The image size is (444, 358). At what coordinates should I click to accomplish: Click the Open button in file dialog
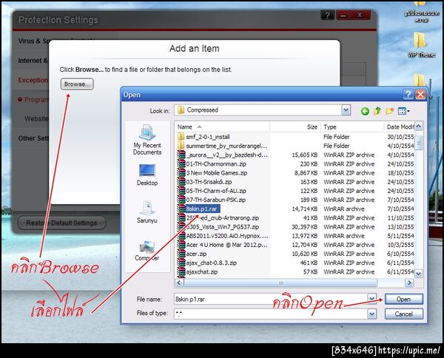403,300
